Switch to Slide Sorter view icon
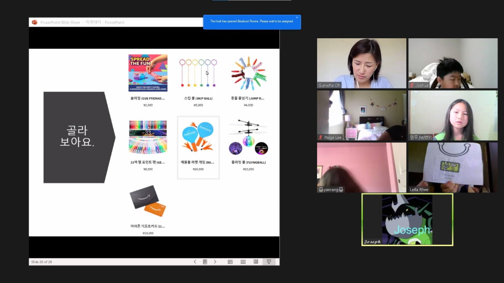This screenshot has height=283, width=504. click(x=243, y=262)
